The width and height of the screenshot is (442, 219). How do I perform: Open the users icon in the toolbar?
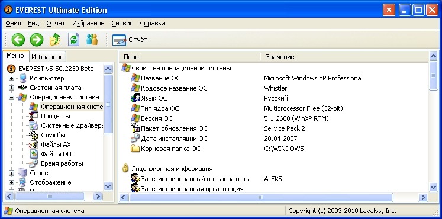(92, 40)
